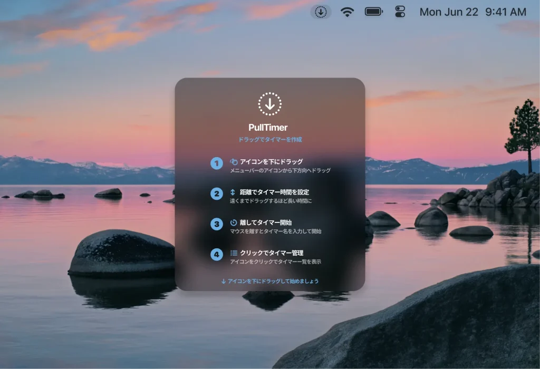Click the timer clock icon in step 3
The width and height of the screenshot is (540, 369).
tap(234, 223)
